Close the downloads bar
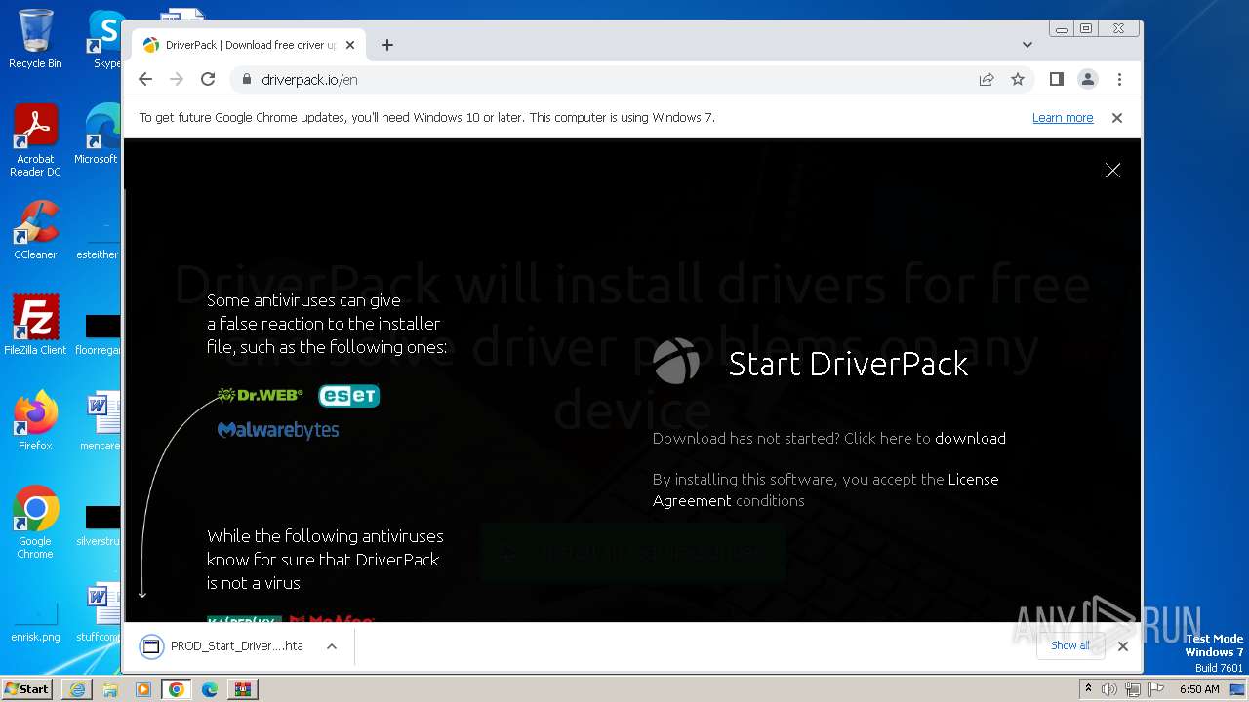This screenshot has height=702, width=1249. click(1123, 646)
